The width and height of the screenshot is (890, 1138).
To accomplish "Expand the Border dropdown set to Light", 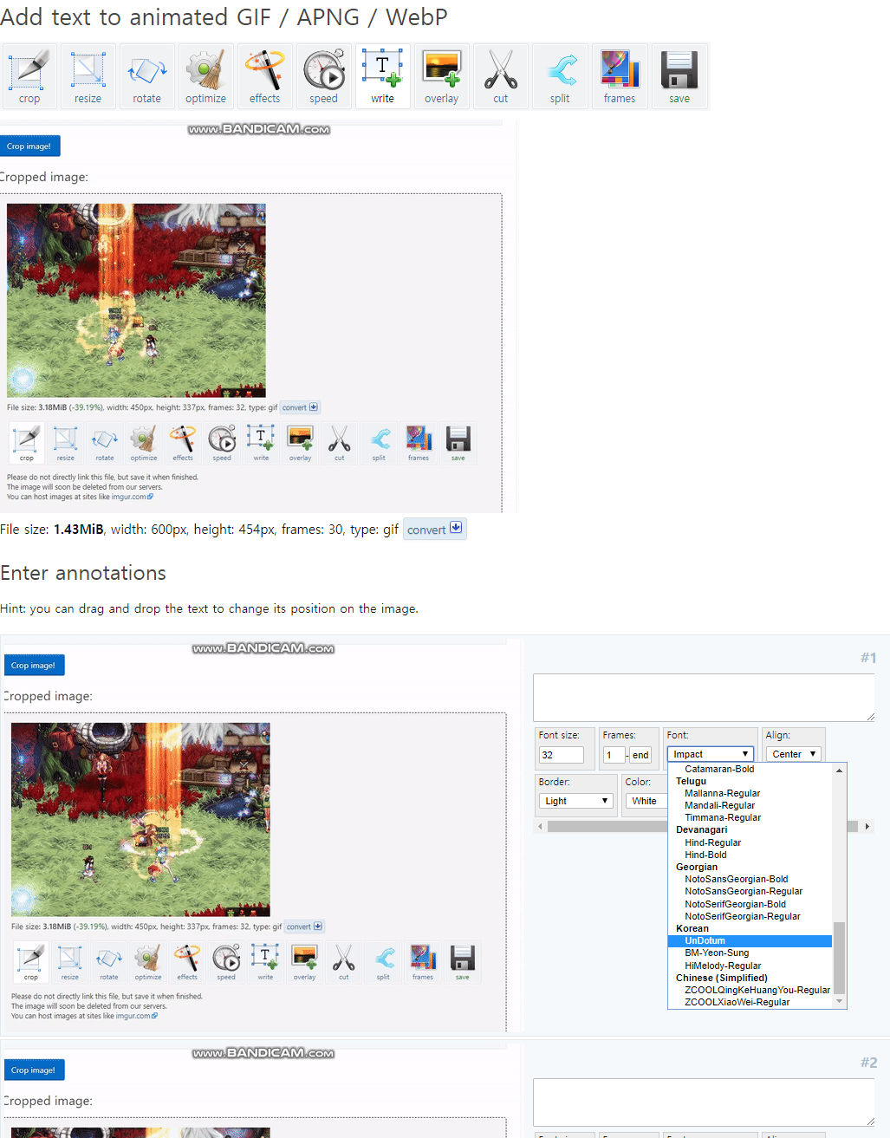I will click(x=576, y=801).
